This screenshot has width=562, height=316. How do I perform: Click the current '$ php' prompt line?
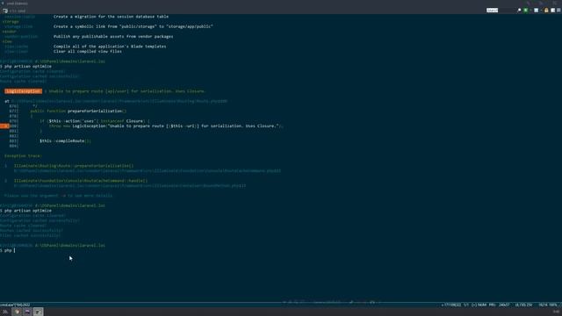point(8,250)
